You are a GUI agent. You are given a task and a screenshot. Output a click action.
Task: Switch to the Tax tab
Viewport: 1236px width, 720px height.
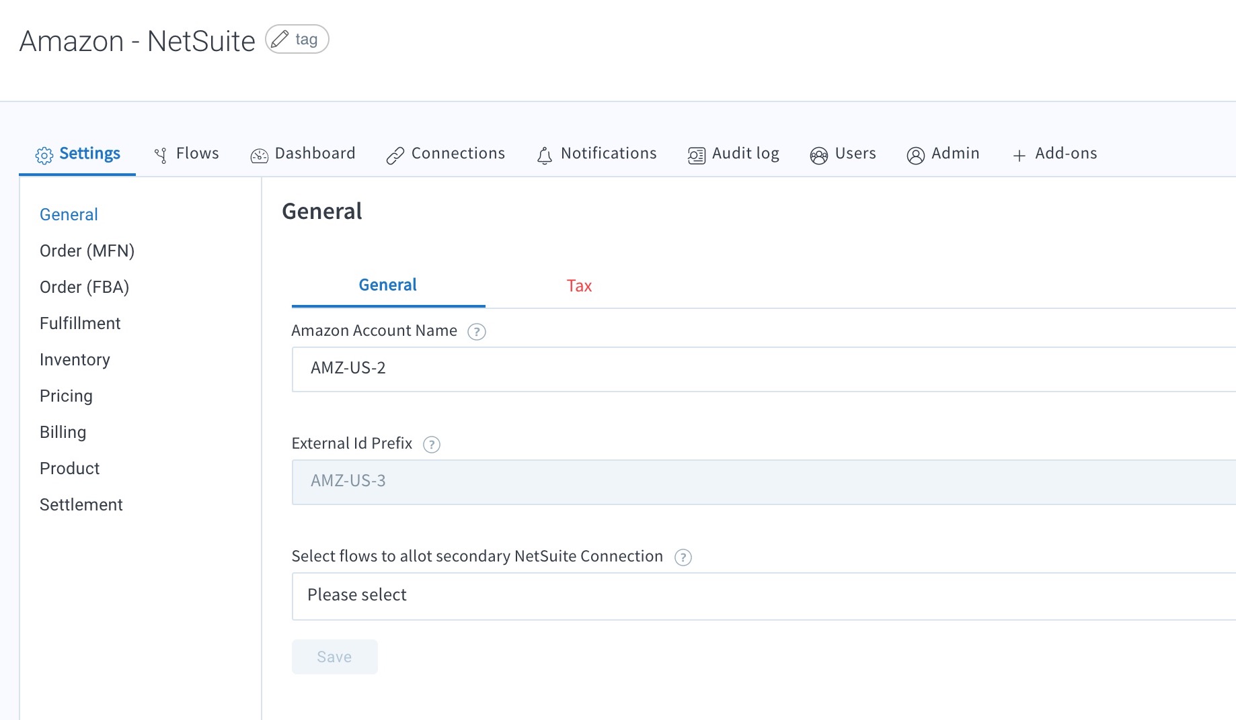click(x=578, y=286)
